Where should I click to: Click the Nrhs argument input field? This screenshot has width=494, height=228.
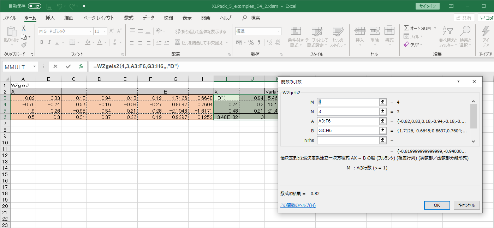[347, 140]
